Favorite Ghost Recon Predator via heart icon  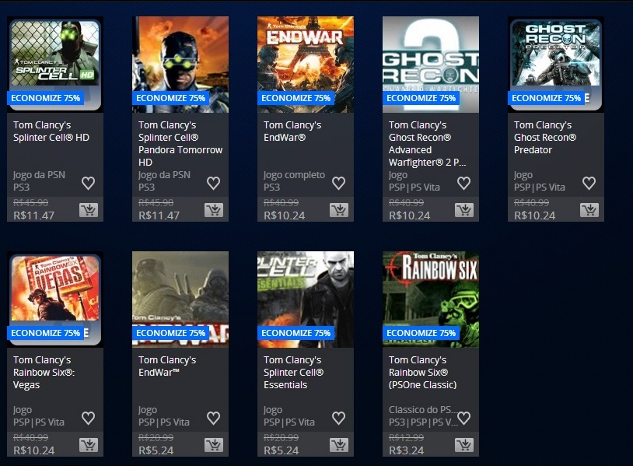pyautogui.click(x=589, y=183)
